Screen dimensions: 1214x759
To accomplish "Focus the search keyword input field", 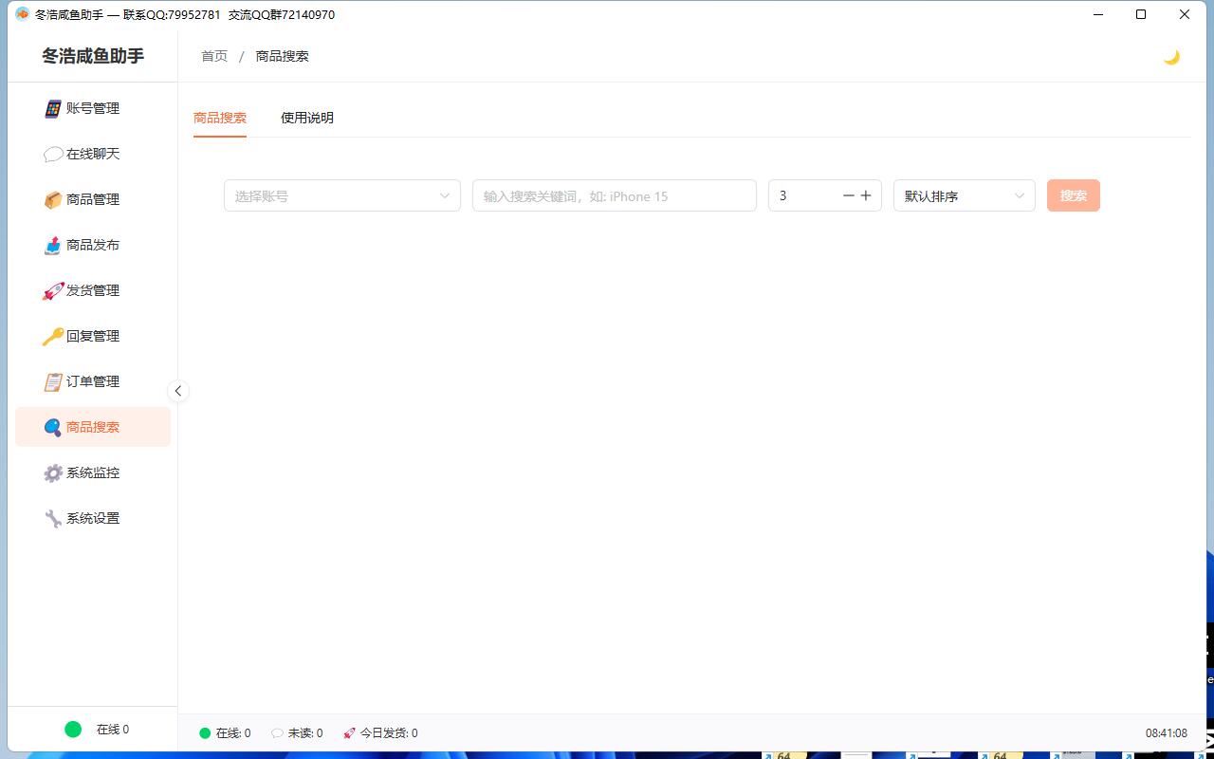I will tap(615, 195).
